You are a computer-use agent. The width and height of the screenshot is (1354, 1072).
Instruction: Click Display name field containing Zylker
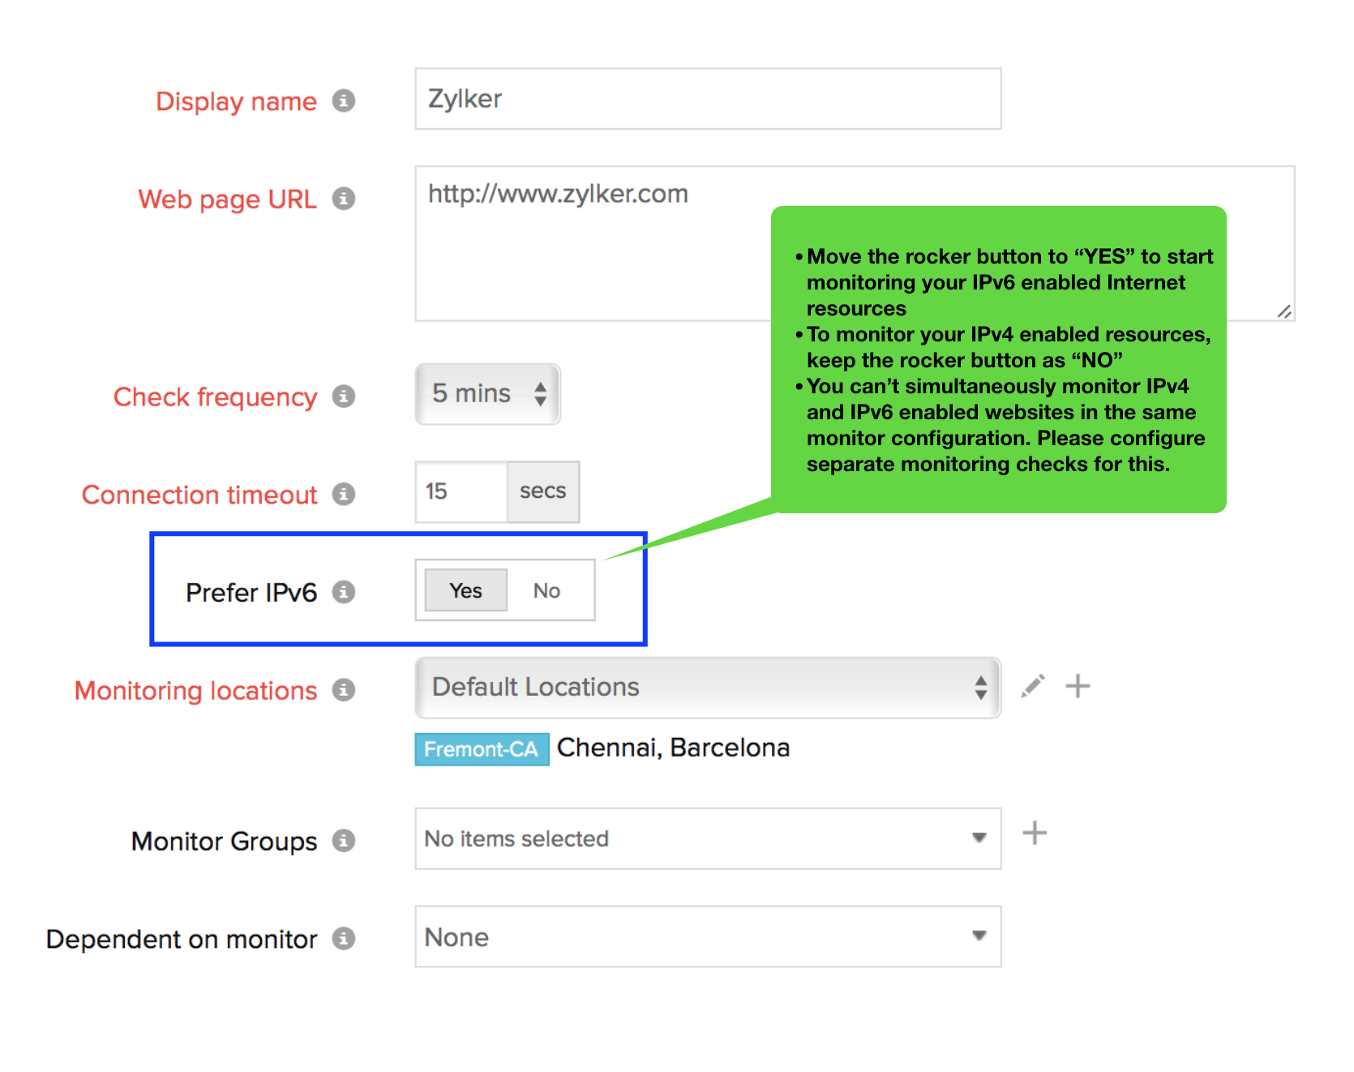(708, 99)
